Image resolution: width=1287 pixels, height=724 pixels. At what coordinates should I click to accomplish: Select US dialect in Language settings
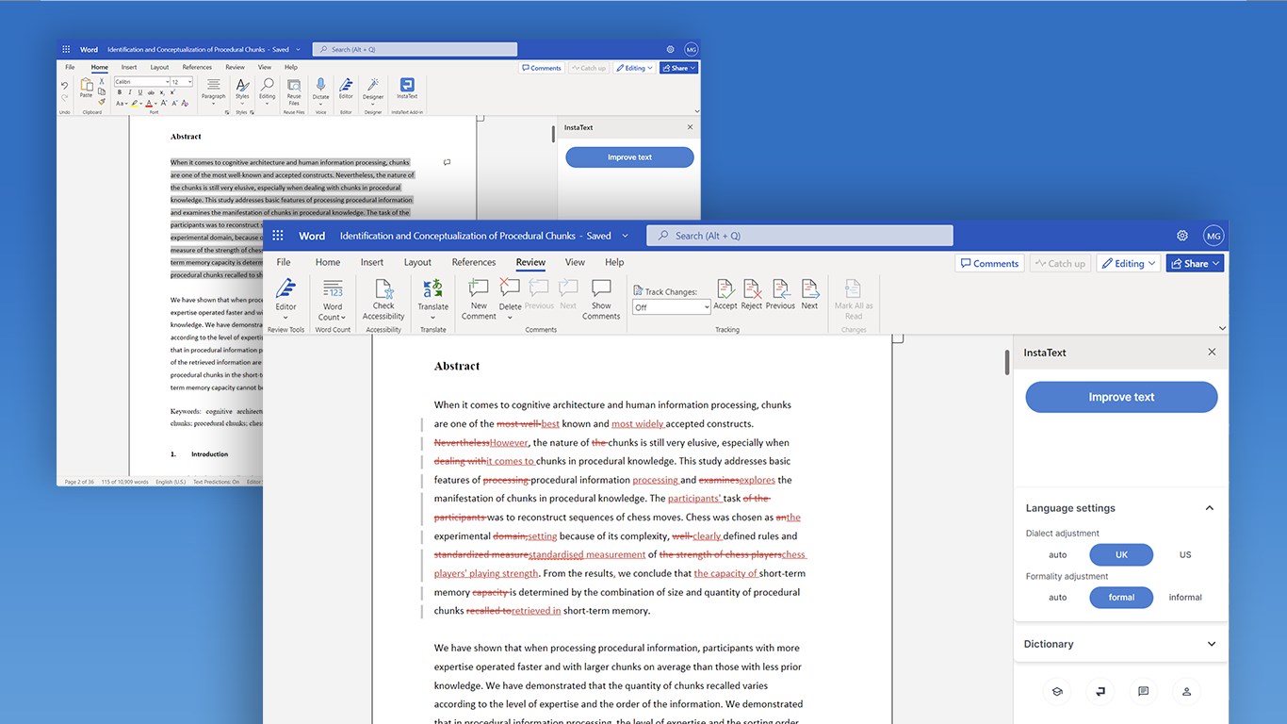[1185, 554]
